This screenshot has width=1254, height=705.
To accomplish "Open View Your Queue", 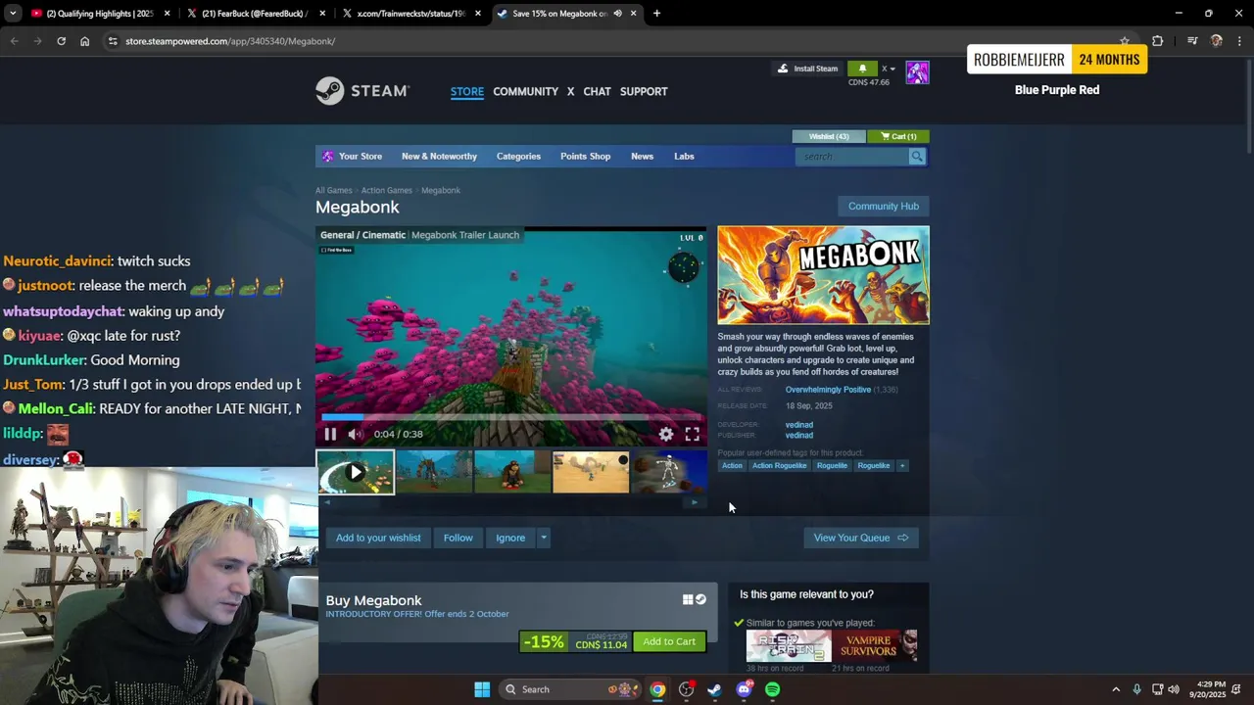I will 860,538.
